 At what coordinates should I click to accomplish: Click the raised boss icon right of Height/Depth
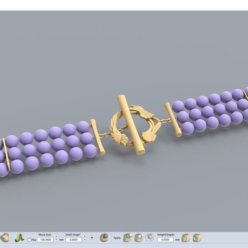click(x=186, y=237)
